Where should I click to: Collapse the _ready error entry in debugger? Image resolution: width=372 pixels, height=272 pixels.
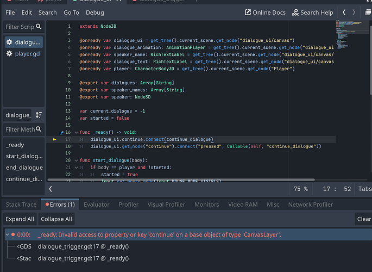point(7,234)
